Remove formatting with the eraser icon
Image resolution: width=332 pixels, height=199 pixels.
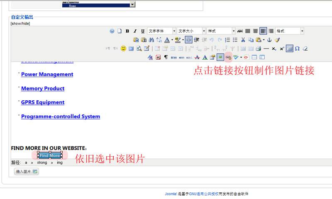tap(305, 49)
